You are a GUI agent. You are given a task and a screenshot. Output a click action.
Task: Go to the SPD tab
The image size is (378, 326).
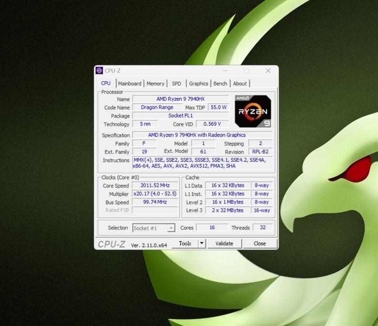point(176,83)
